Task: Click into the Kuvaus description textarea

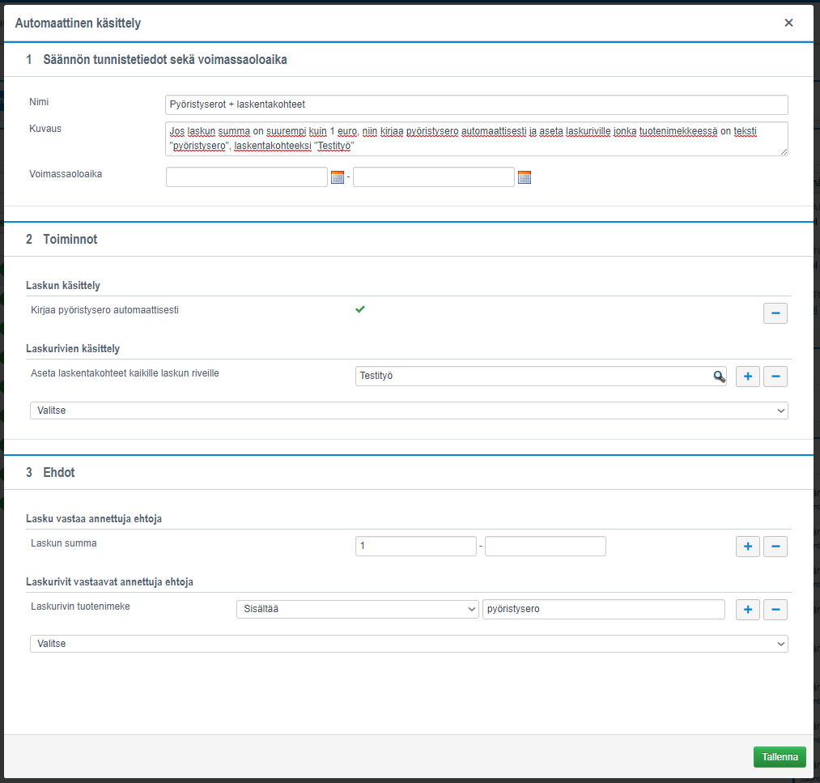Action: click(x=476, y=138)
